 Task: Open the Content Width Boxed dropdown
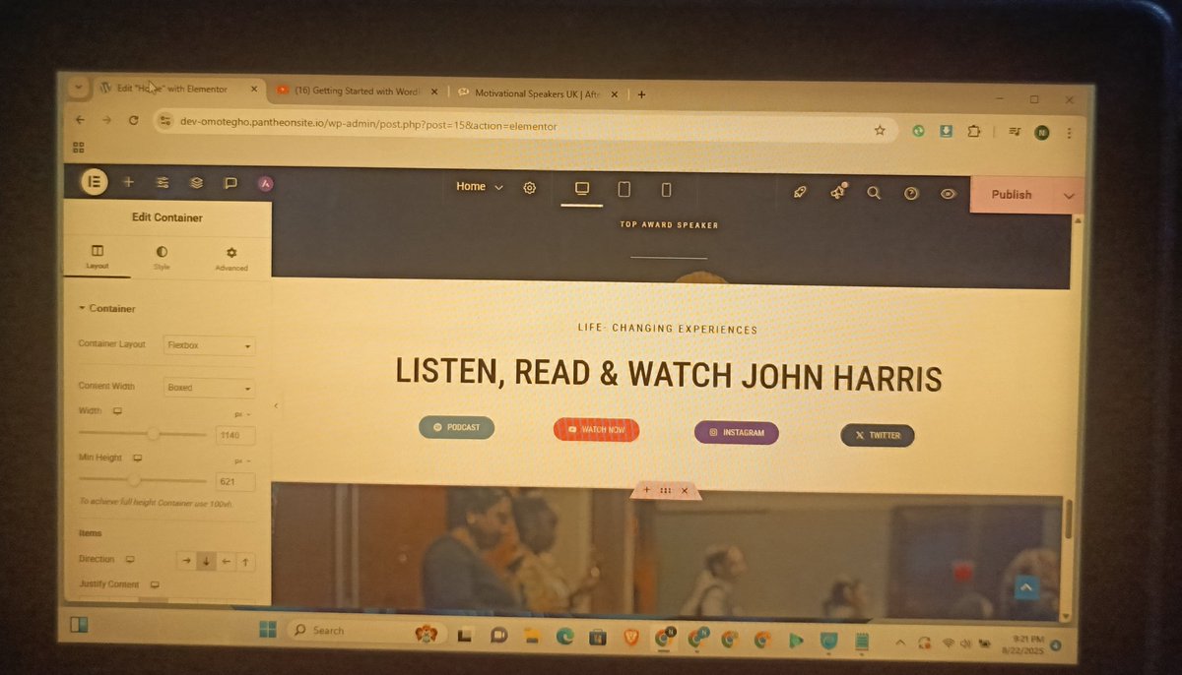(209, 388)
